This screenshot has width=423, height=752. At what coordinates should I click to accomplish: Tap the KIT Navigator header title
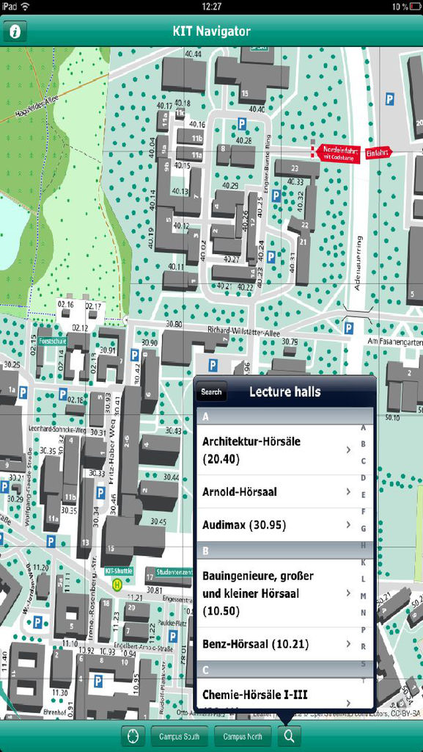point(211,32)
